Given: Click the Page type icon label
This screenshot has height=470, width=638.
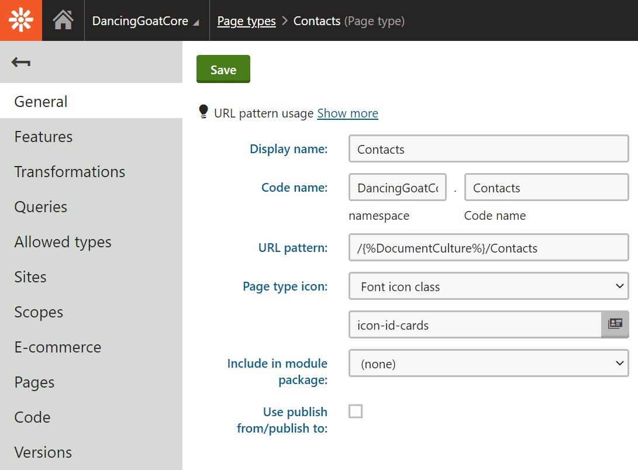Looking at the screenshot, I should [285, 286].
